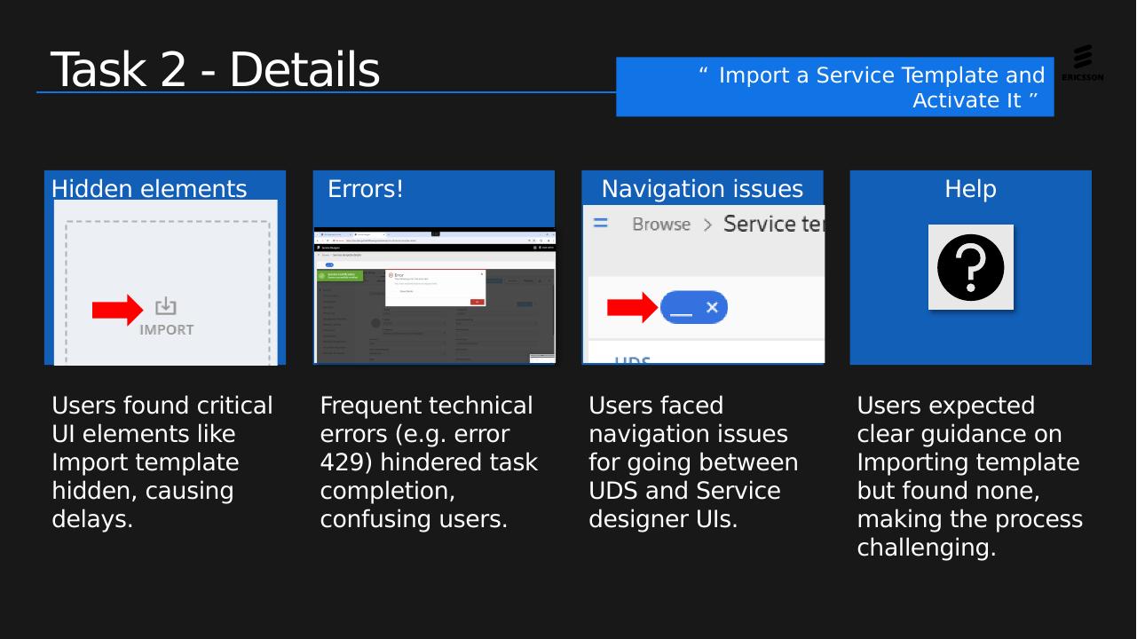Click the Import download icon
Screen dimensions: 1137x639
point(166,307)
